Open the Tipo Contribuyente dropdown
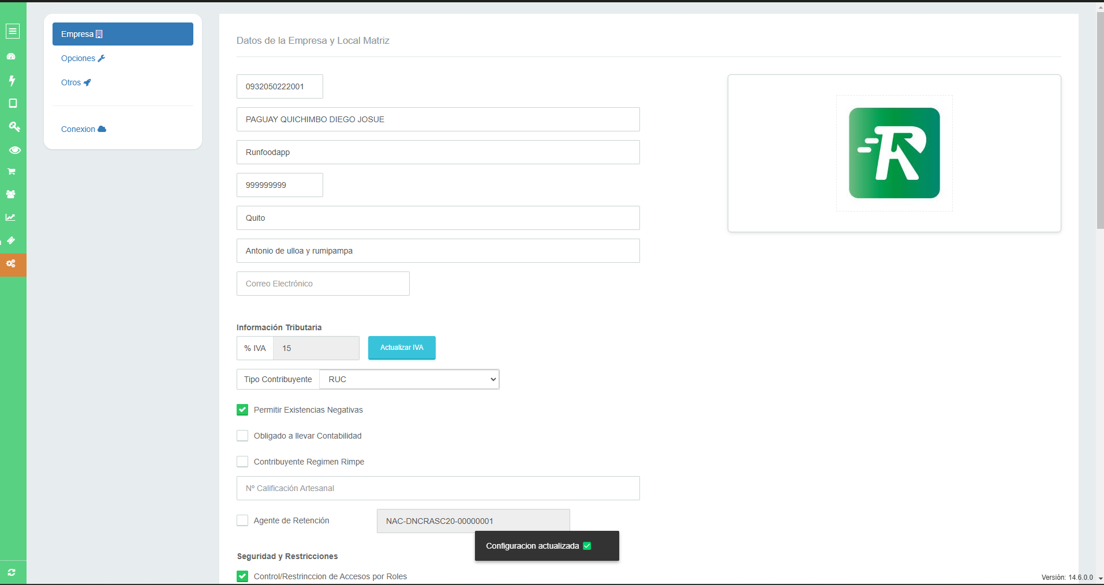The width and height of the screenshot is (1104, 585). [x=409, y=379]
